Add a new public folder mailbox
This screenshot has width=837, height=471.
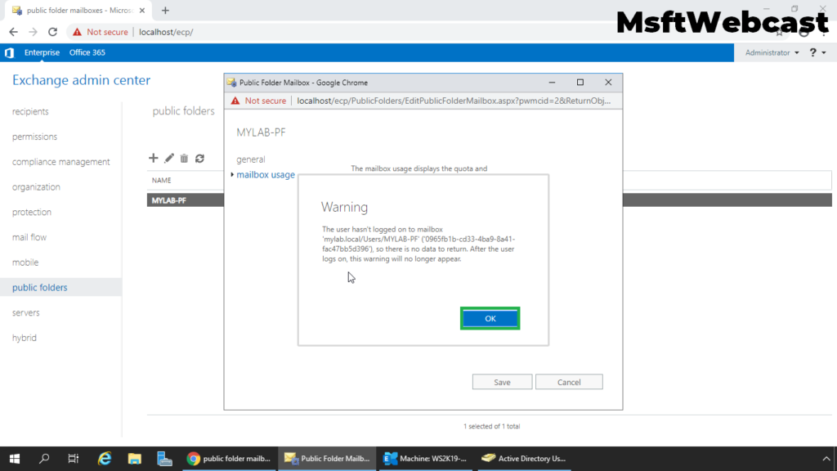(x=153, y=158)
